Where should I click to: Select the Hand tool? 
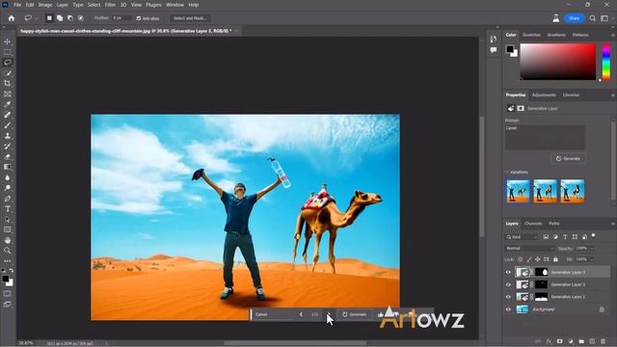point(7,240)
